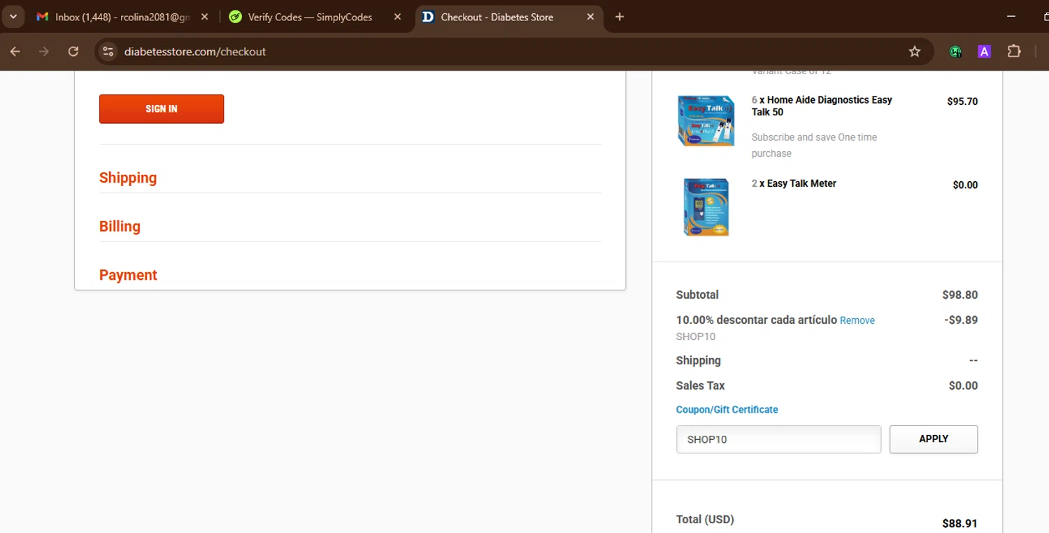
Task: Open the green SimplyCodes extension icon
Action: [955, 52]
